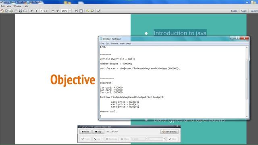Click the Notepad title bar icon
This screenshot has width=258, height=145.
(x=101, y=39)
